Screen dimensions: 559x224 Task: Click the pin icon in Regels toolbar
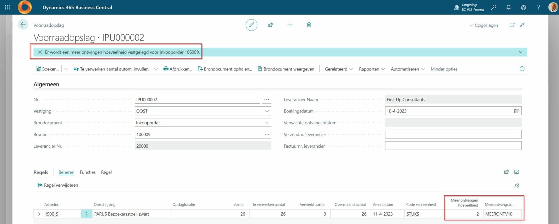517,185
